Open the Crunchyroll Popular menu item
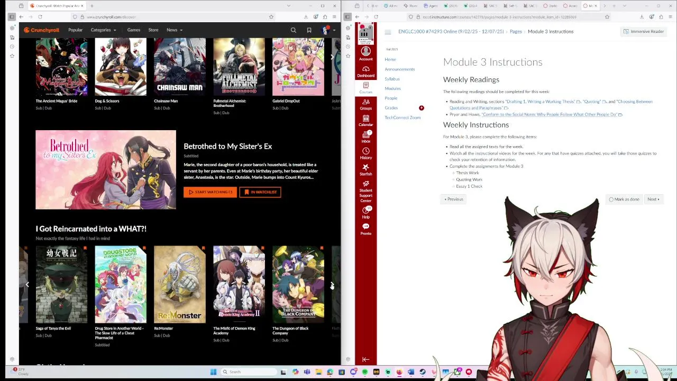The height and width of the screenshot is (381, 677). (75, 30)
